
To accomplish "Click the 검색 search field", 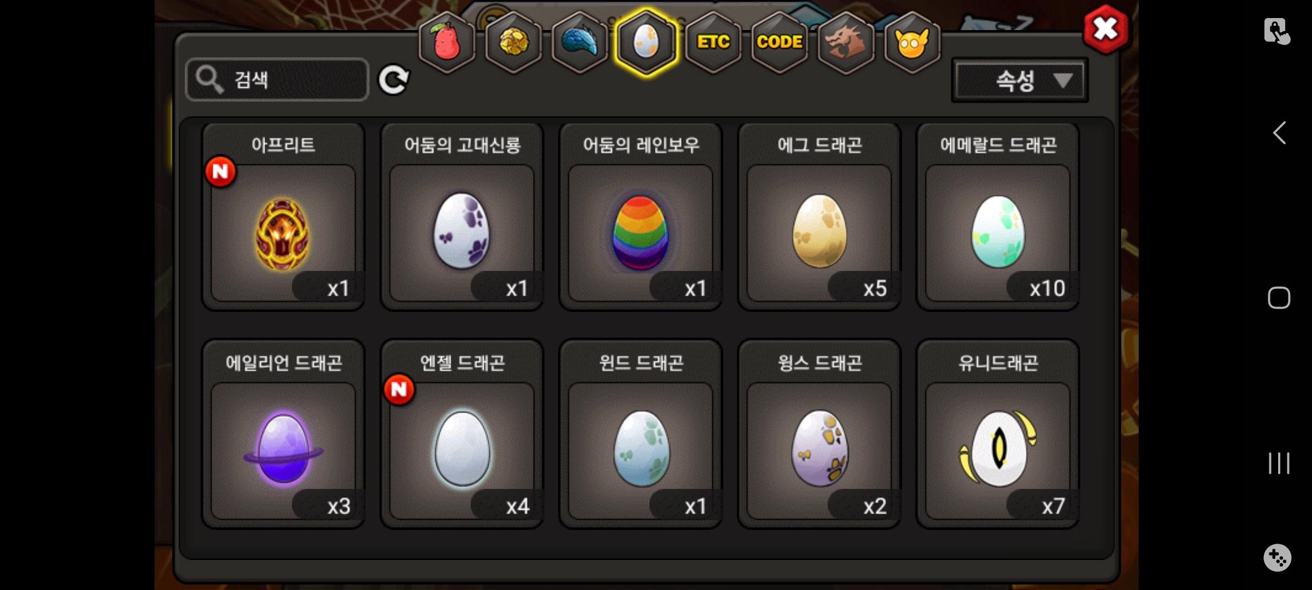I will pyautogui.click(x=277, y=80).
